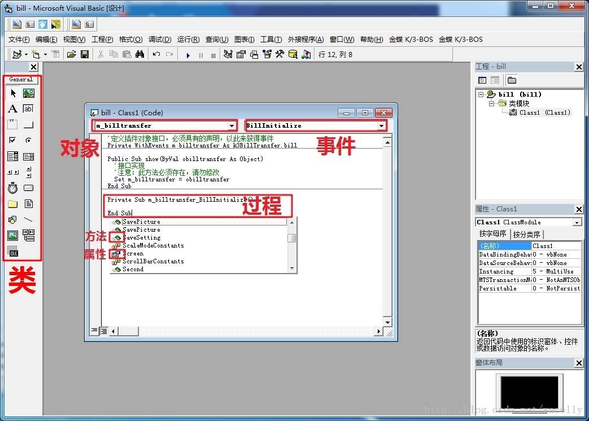Viewport: 589px width, 421px height.
Task: Switch to the 按分类序 tab
Action: 527,235
